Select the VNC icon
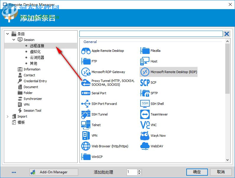The image size is (235, 178). coord(145,125)
